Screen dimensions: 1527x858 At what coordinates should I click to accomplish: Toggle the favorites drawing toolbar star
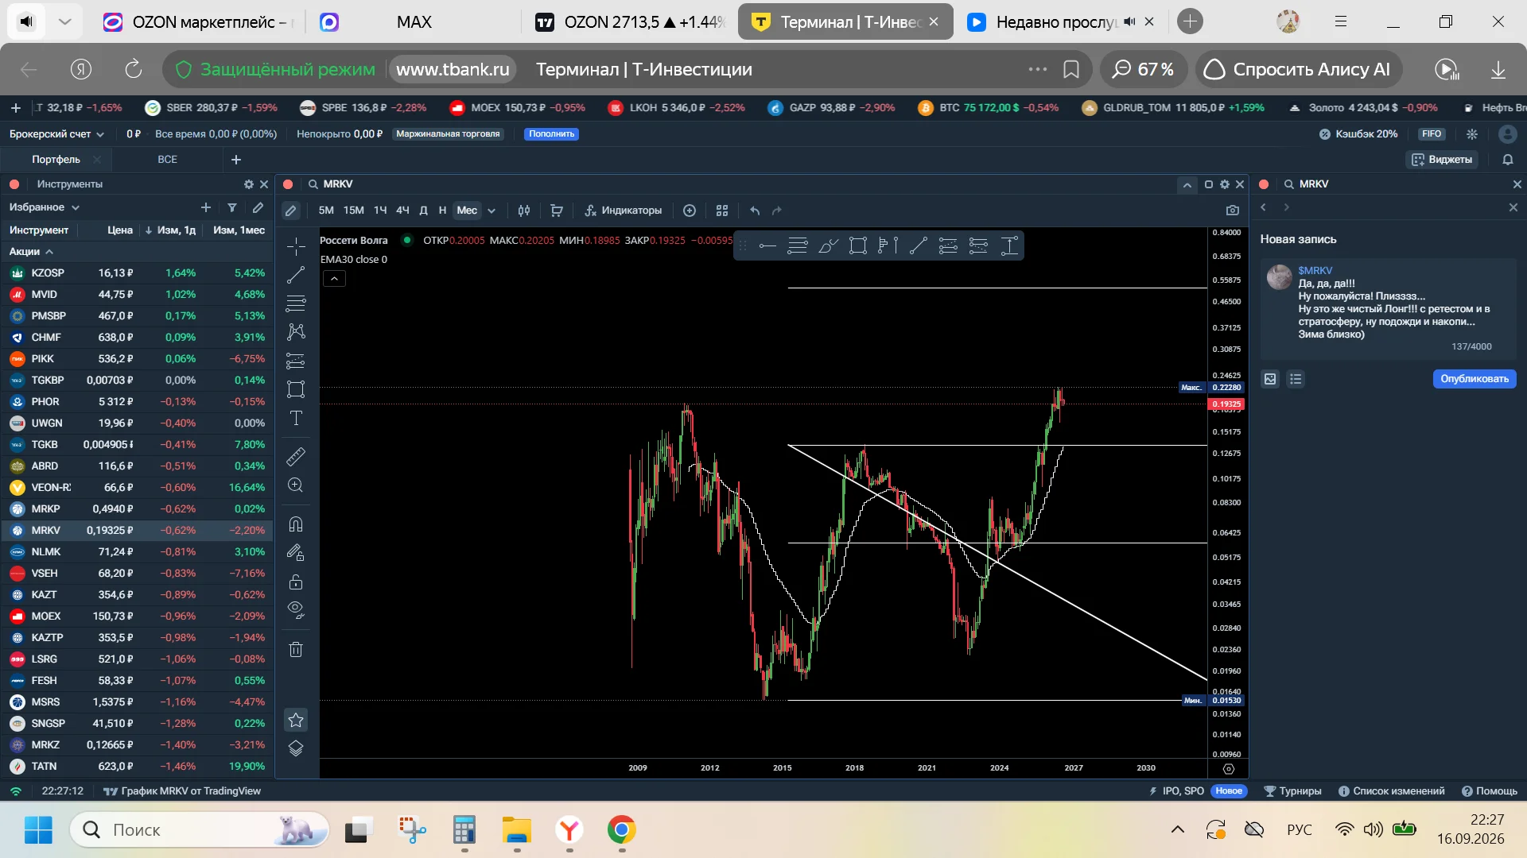tap(296, 721)
